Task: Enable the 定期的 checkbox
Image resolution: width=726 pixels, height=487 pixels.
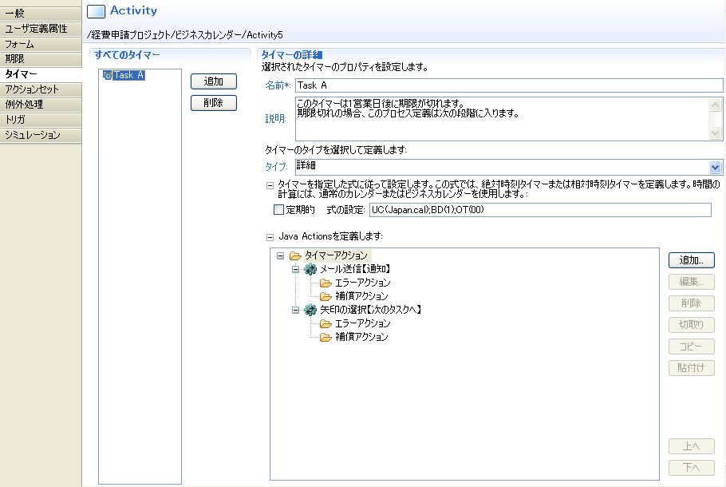Action: [x=278, y=210]
